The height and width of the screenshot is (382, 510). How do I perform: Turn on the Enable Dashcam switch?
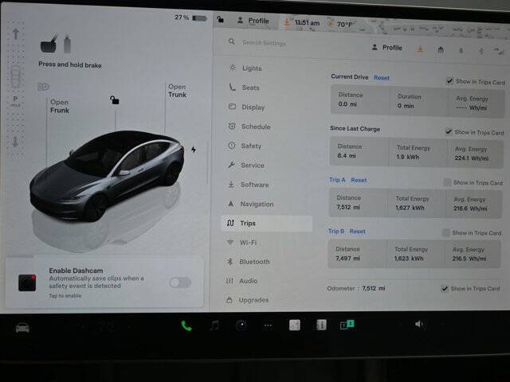180,283
